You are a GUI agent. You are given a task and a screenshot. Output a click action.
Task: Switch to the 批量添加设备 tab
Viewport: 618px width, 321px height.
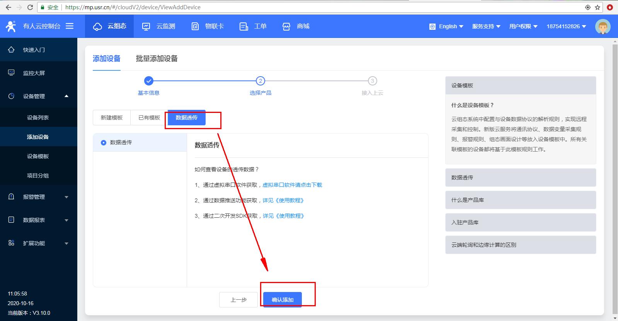pyautogui.click(x=157, y=58)
